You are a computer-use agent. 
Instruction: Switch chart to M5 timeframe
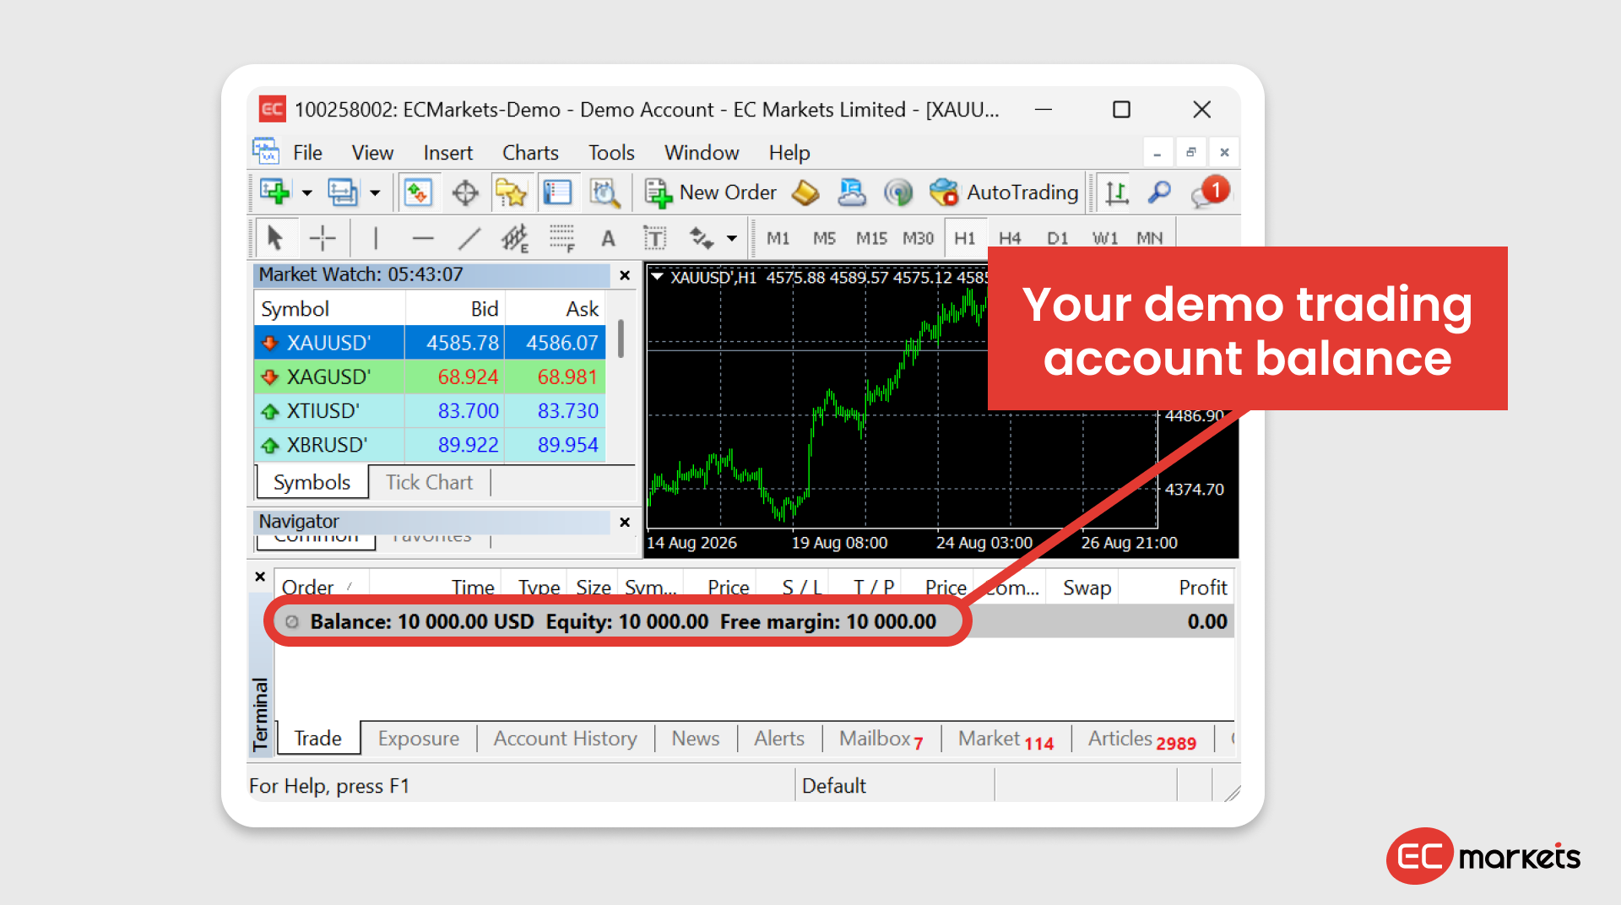point(824,238)
